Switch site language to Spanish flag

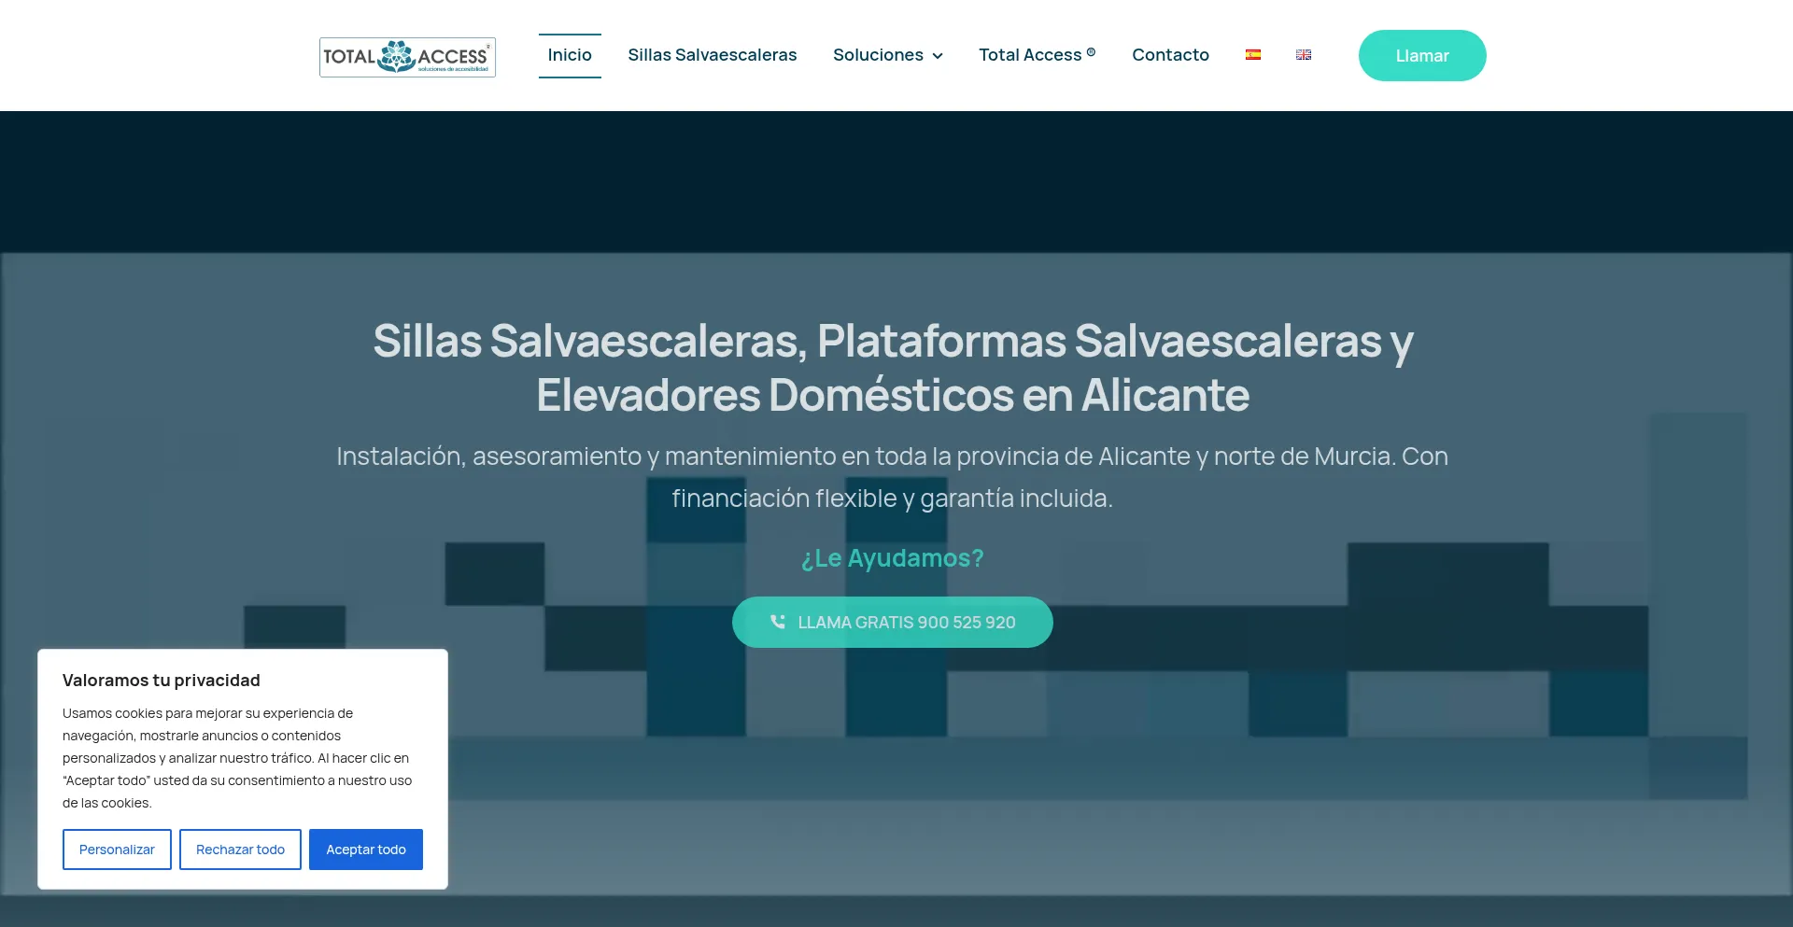(x=1253, y=55)
